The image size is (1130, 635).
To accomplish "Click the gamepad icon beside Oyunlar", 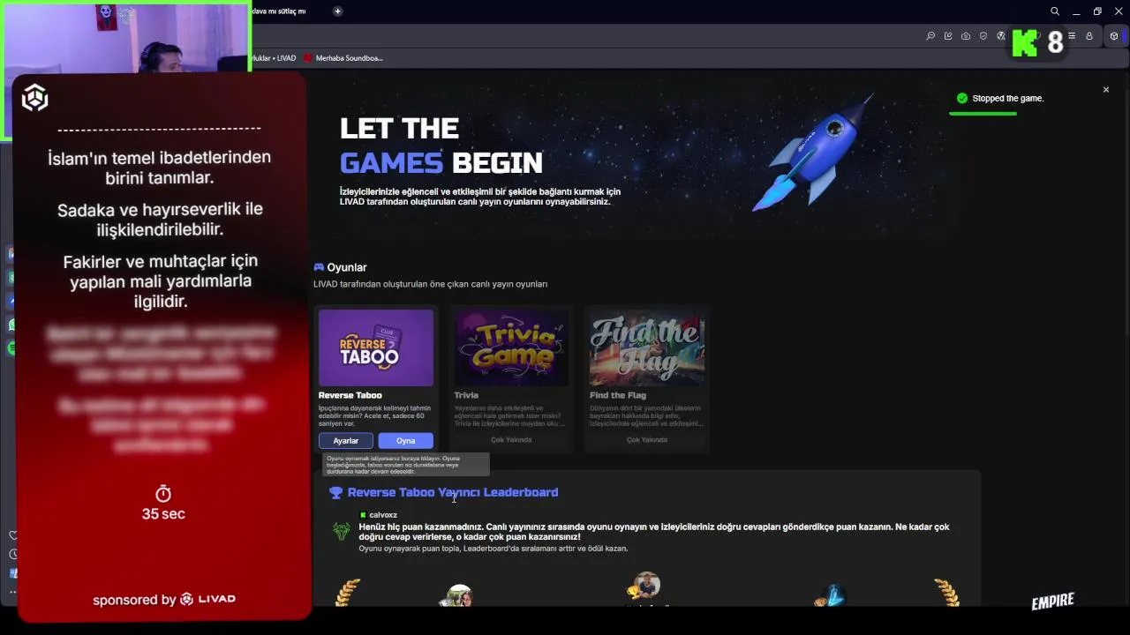I will click(x=319, y=267).
